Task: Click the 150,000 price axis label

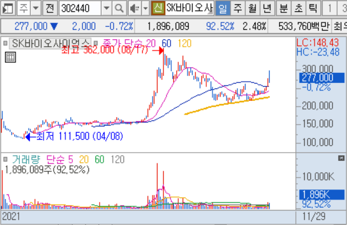Action: pos(317,123)
